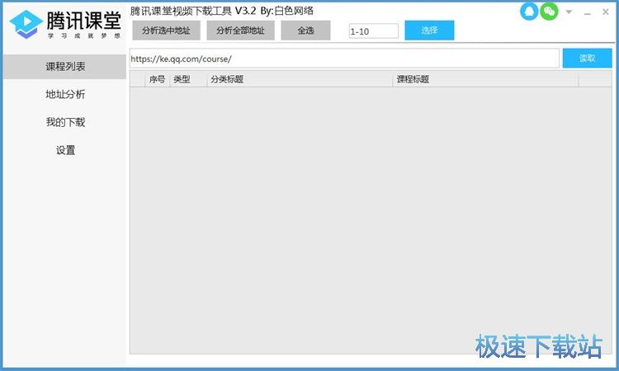Viewport: 619px width, 371px height.
Task: Click the Tencent Classroom logo
Action: click(65, 24)
